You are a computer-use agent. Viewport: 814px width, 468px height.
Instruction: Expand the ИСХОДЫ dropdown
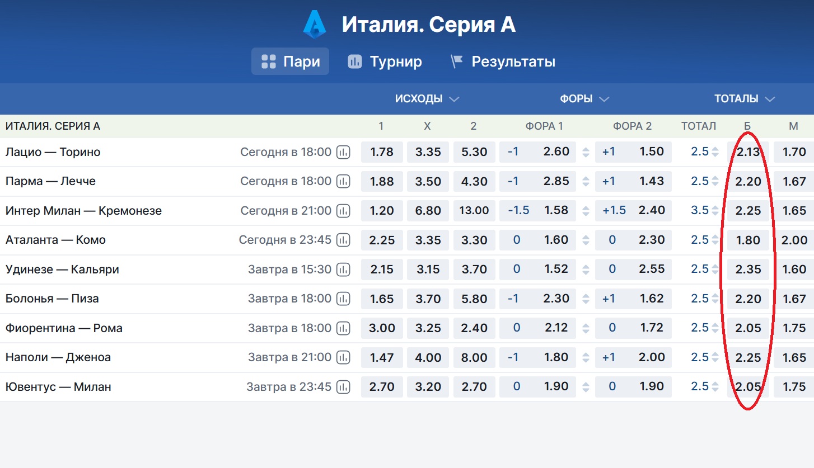click(427, 99)
